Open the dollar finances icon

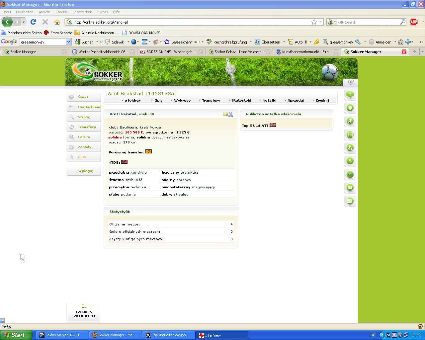tap(350, 161)
